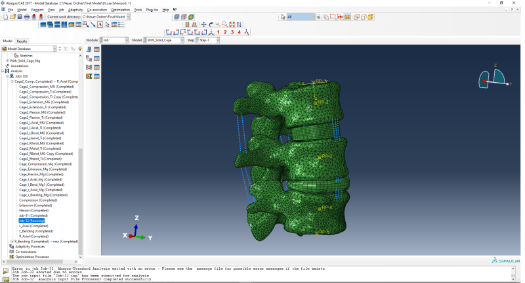
Task: Click the Insert arrow annotation icon
Action: pyautogui.click(x=93, y=24)
